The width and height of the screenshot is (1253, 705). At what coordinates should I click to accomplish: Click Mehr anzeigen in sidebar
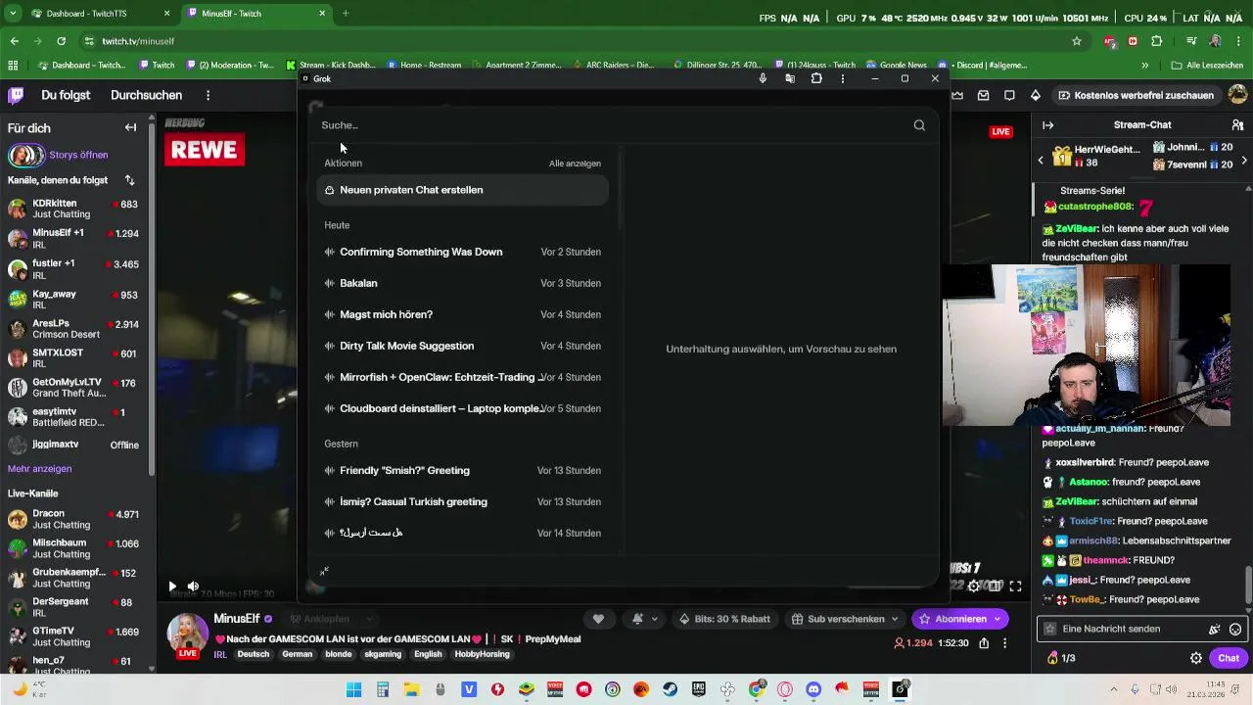[x=39, y=469]
